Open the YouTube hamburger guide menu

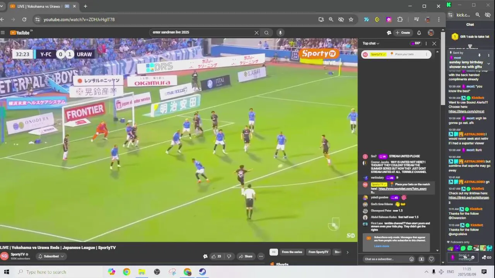3,33
